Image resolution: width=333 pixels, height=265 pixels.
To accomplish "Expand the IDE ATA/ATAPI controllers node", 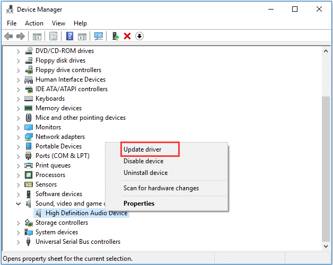I will pos(18,90).
